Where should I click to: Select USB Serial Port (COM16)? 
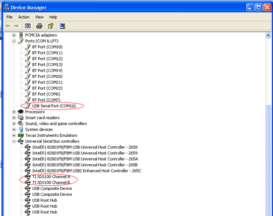(x=54, y=106)
